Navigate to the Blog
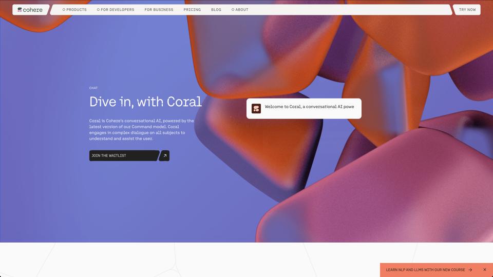 pyautogui.click(x=216, y=10)
